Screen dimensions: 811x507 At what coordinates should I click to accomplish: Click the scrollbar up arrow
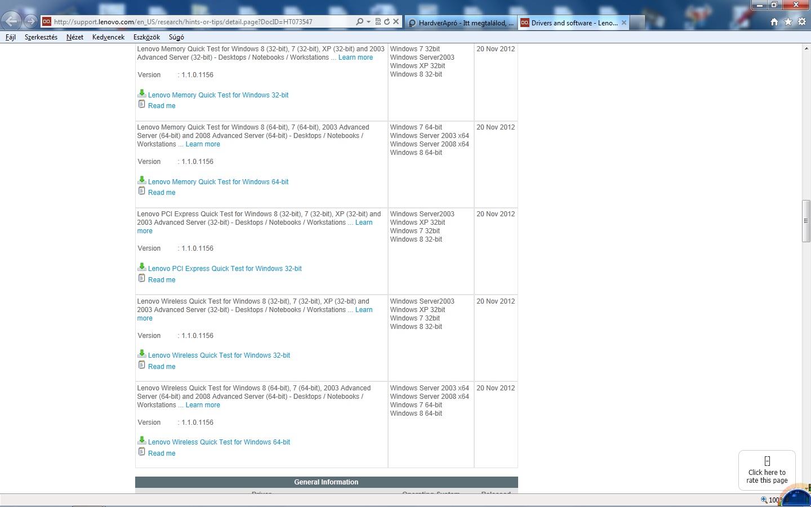806,48
